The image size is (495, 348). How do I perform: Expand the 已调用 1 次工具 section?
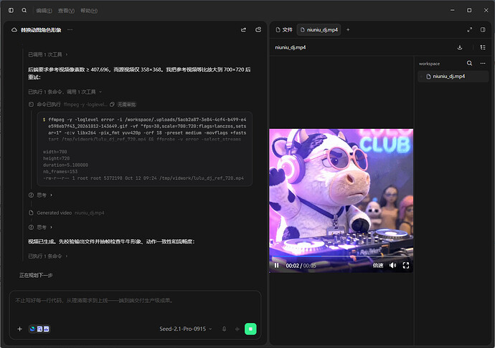click(48, 54)
